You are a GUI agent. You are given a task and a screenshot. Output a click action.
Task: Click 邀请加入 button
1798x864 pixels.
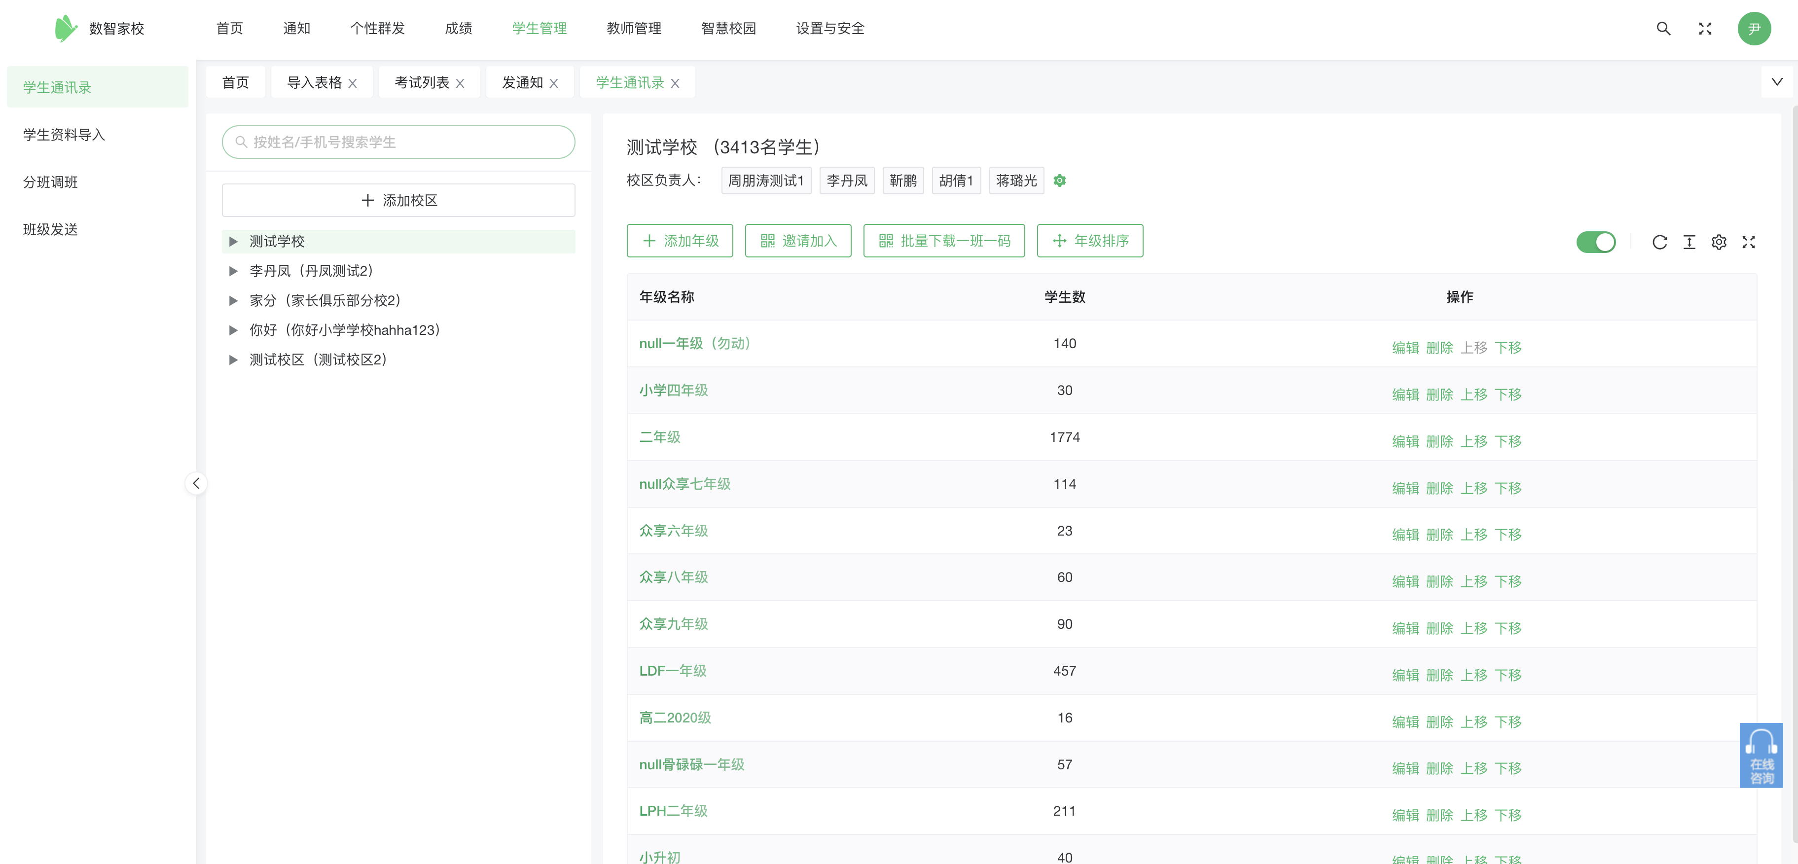(x=798, y=241)
